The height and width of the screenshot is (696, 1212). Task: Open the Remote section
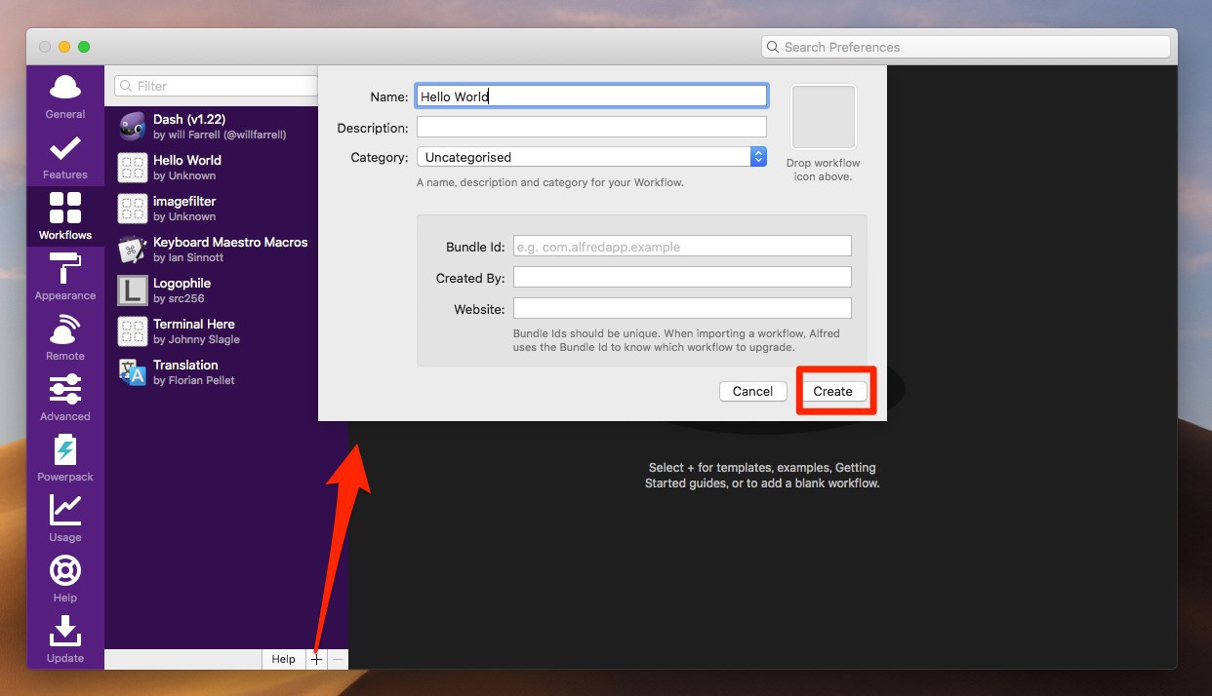65,337
